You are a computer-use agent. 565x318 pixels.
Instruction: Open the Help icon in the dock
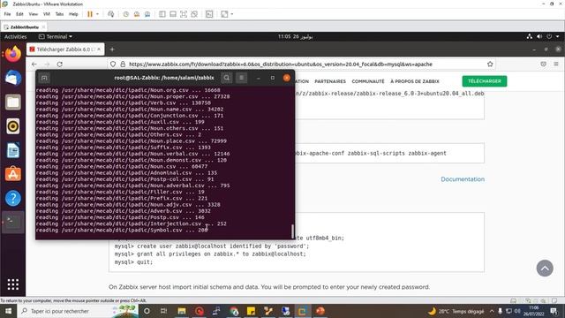pyautogui.click(x=13, y=198)
